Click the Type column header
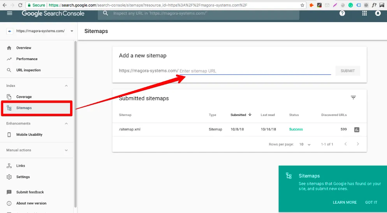The height and width of the screenshot is (213, 387). pos(212,115)
